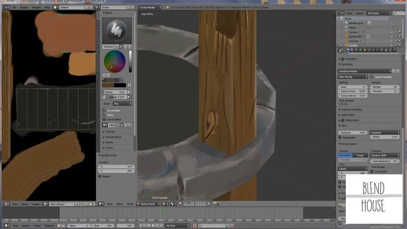Toggle the Square Samples checkbox
Screen dimensions: 407x229
372,77
